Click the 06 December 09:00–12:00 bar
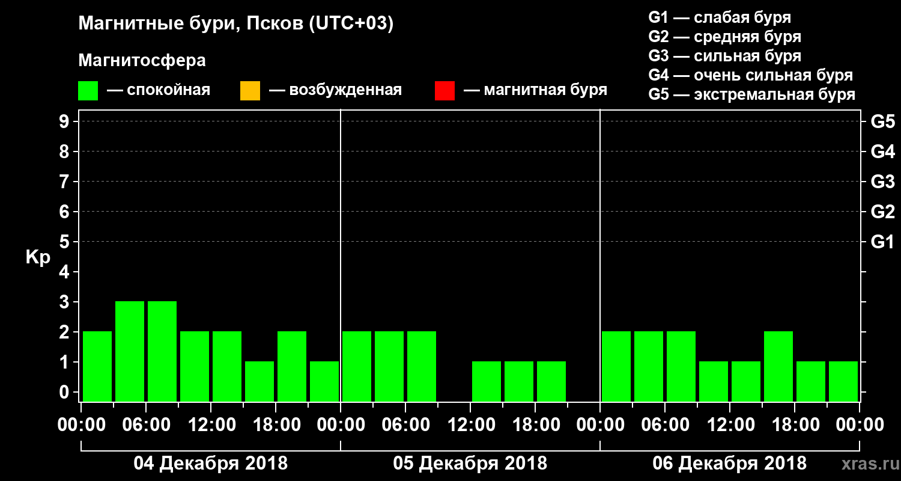901x481 pixels. coord(714,381)
